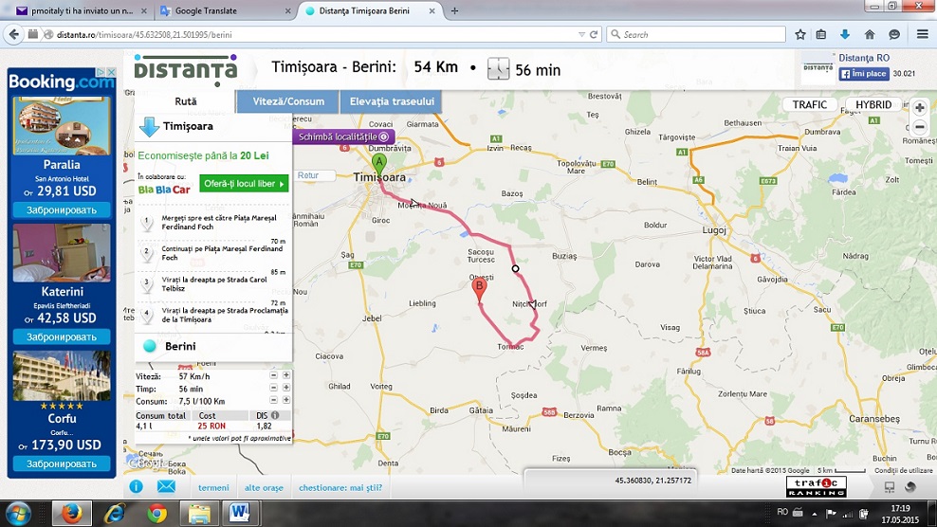Select direction step 3 Strada Carol Telbisz
This screenshot has height=527, width=937.
point(214,283)
